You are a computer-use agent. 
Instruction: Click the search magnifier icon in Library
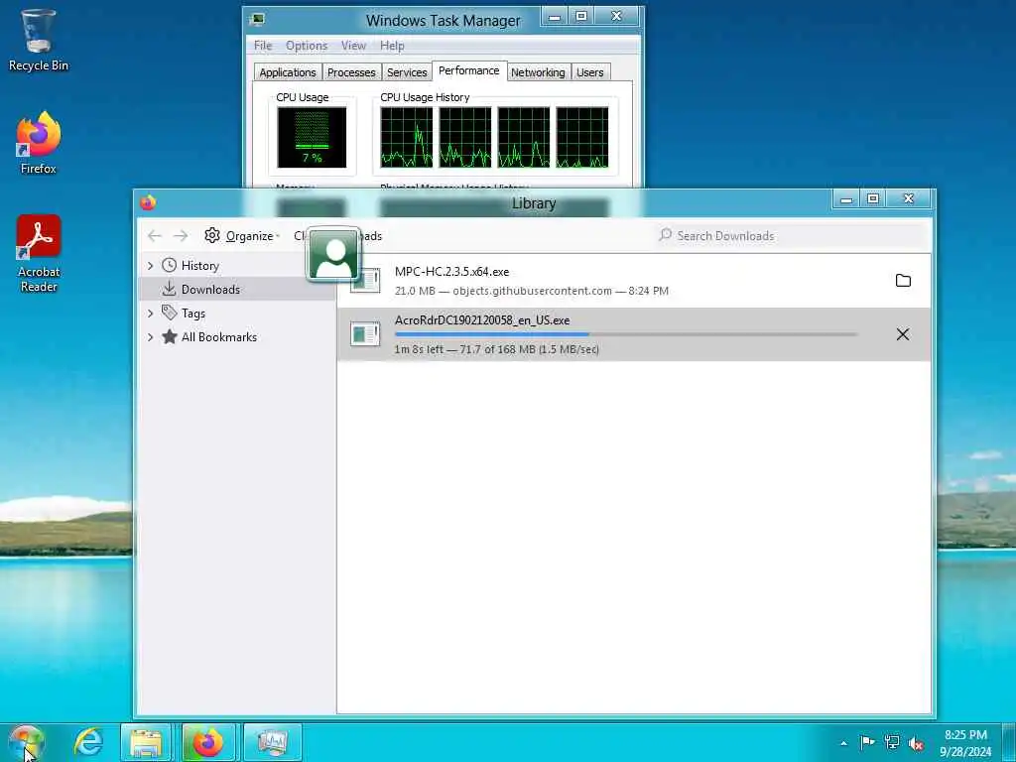click(x=665, y=235)
